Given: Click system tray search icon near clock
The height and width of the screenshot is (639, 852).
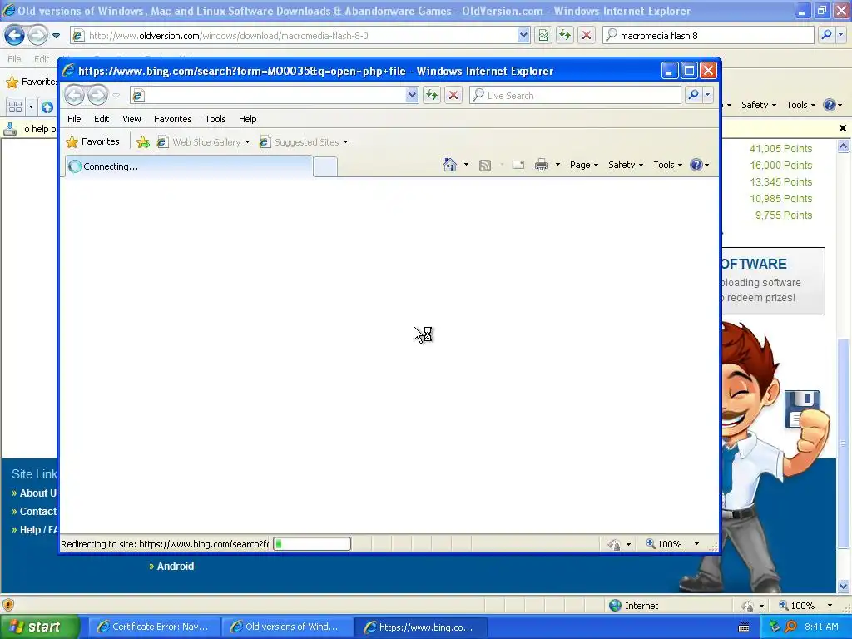Looking at the screenshot, I should click(x=790, y=627).
